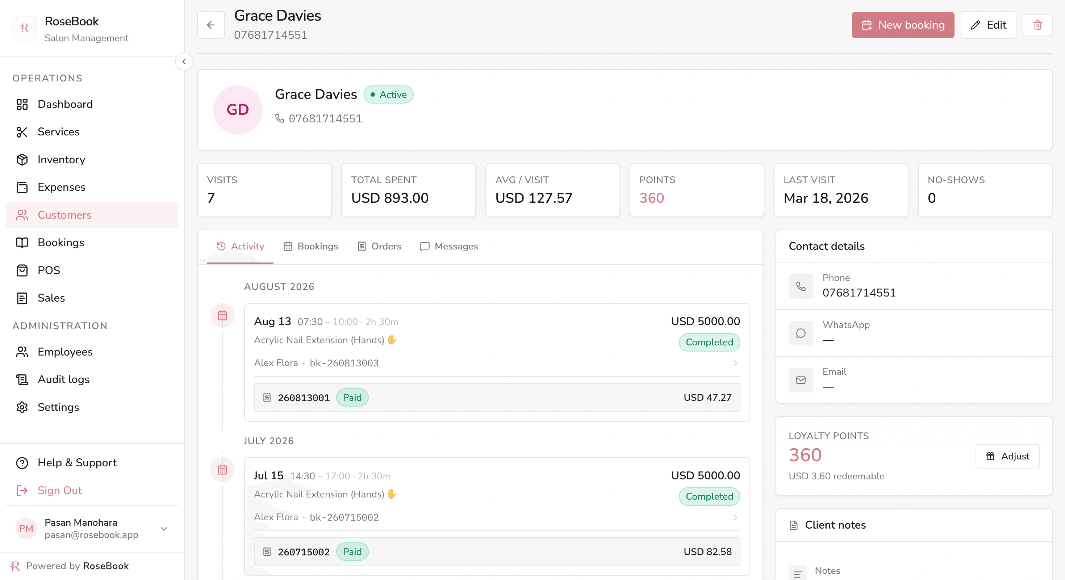Click the Employees people icon

tap(22, 352)
